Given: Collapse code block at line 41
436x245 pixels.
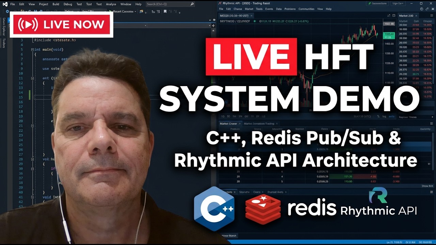Looking at the screenshot, I should [32, 197].
